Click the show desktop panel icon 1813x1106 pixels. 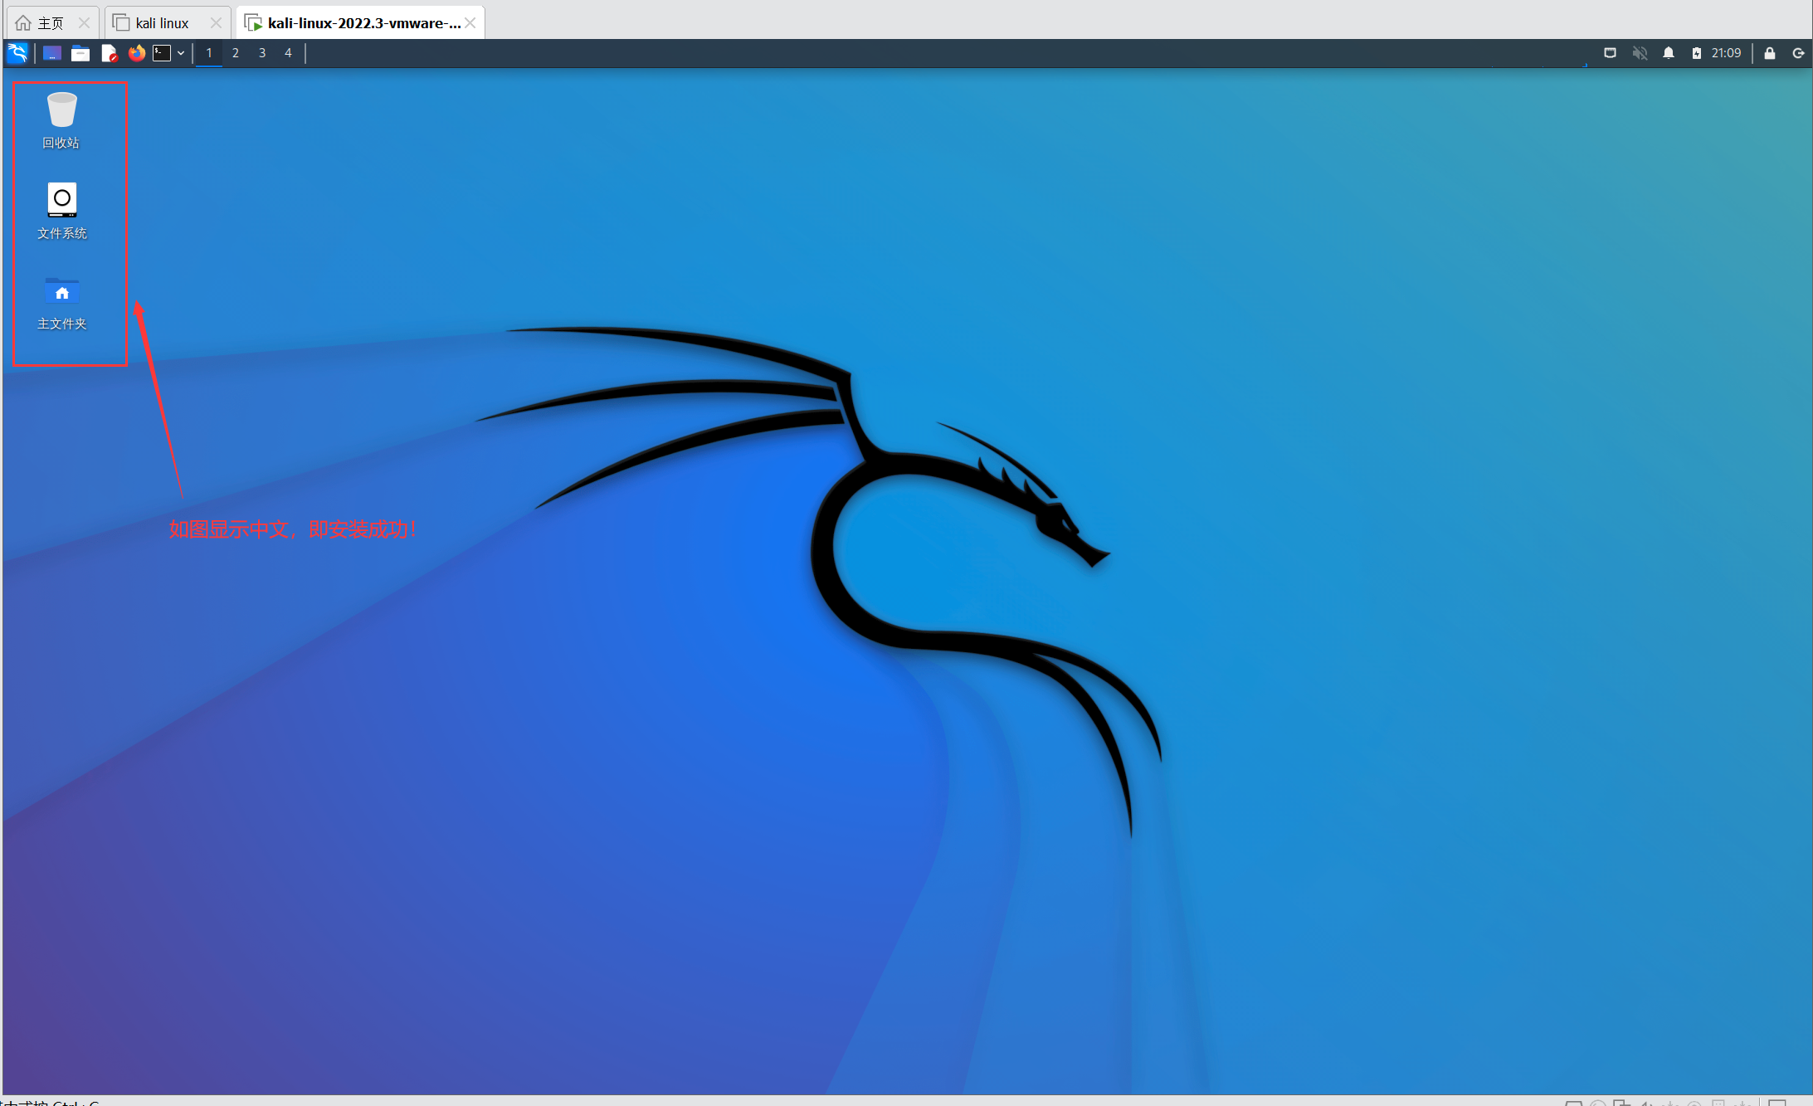pos(52,53)
